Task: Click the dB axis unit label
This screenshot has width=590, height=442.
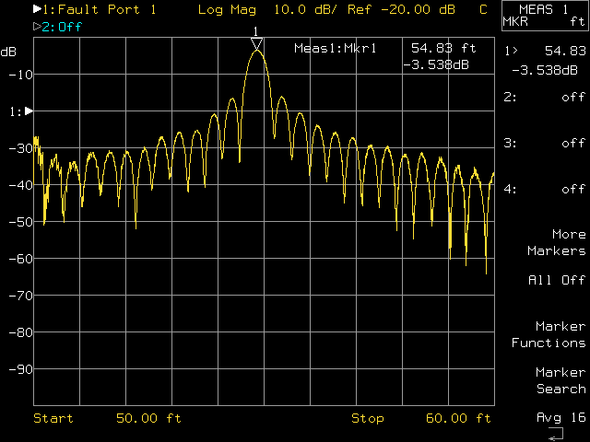Action: (x=8, y=52)
